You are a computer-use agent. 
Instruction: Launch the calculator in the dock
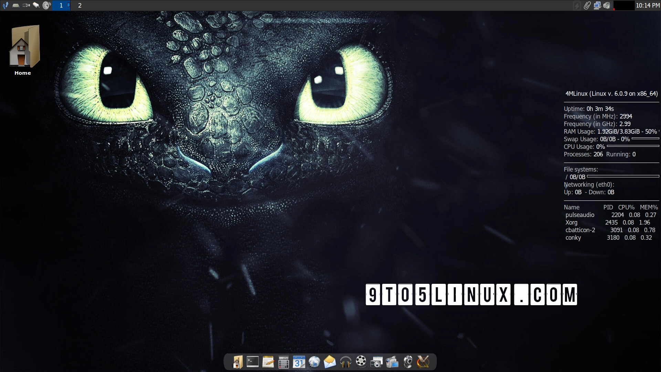[x=284, y=362]
